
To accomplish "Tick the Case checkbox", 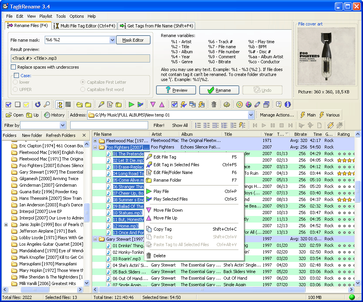I will [16, 76].
